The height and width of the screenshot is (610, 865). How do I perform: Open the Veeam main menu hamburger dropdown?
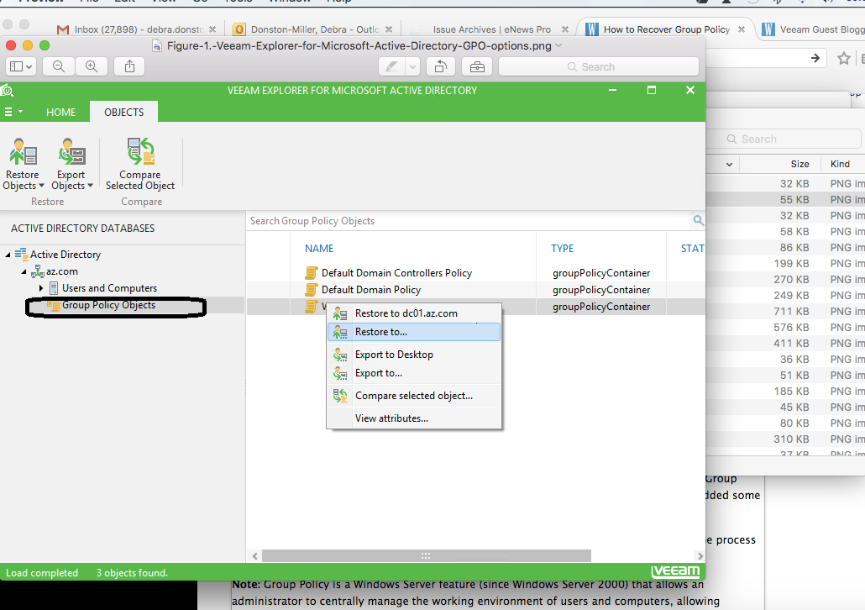click(x=13, y=112)
